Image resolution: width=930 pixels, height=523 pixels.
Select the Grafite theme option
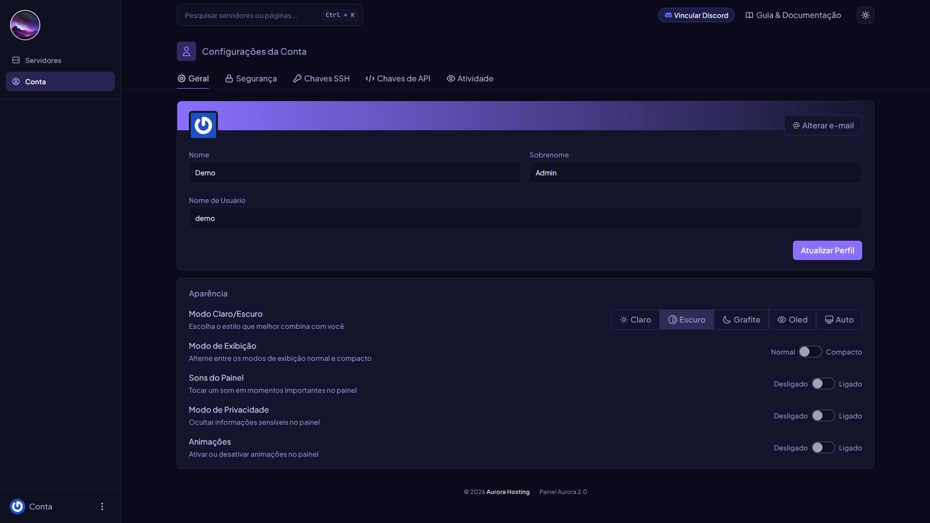(741, 319)
